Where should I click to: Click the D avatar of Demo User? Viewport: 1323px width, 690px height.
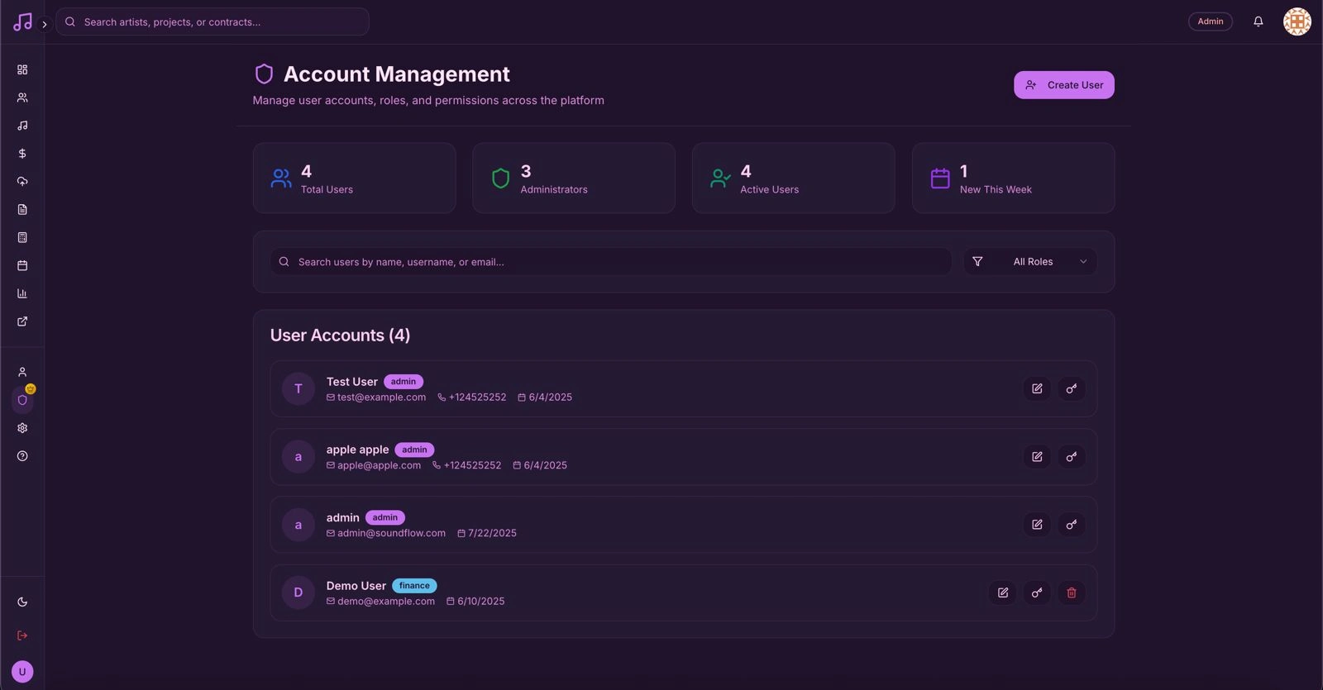[299, 592]
